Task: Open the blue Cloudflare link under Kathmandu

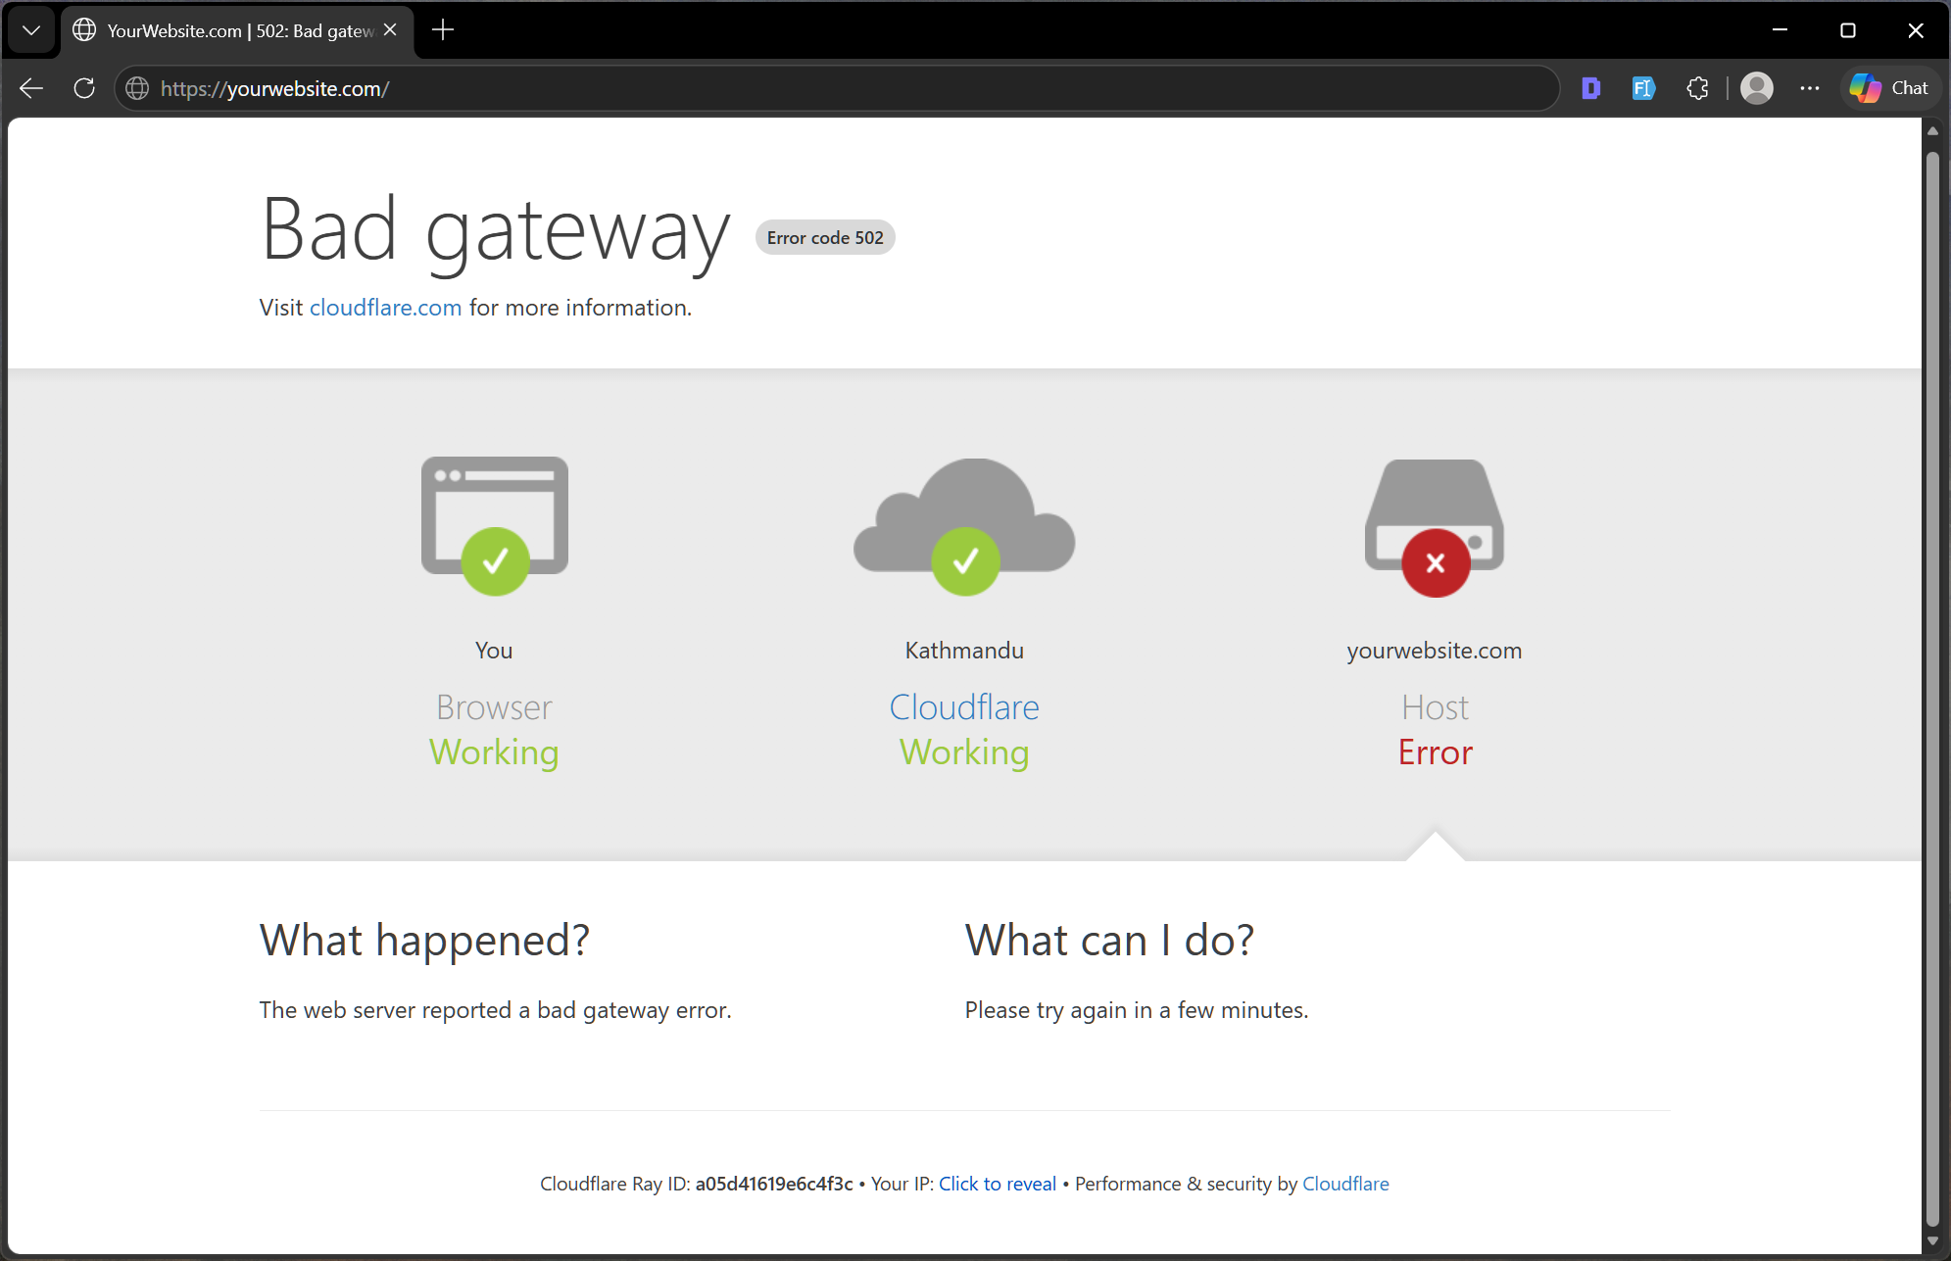Action: click(x=964, y=707)
